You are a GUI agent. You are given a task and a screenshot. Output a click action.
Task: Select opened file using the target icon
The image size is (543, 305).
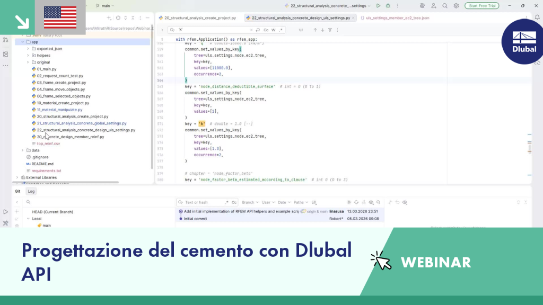[118, 17]
